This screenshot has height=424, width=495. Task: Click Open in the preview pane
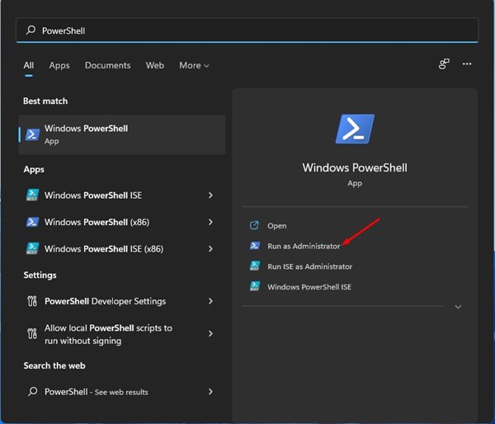(x=277, y=226)
